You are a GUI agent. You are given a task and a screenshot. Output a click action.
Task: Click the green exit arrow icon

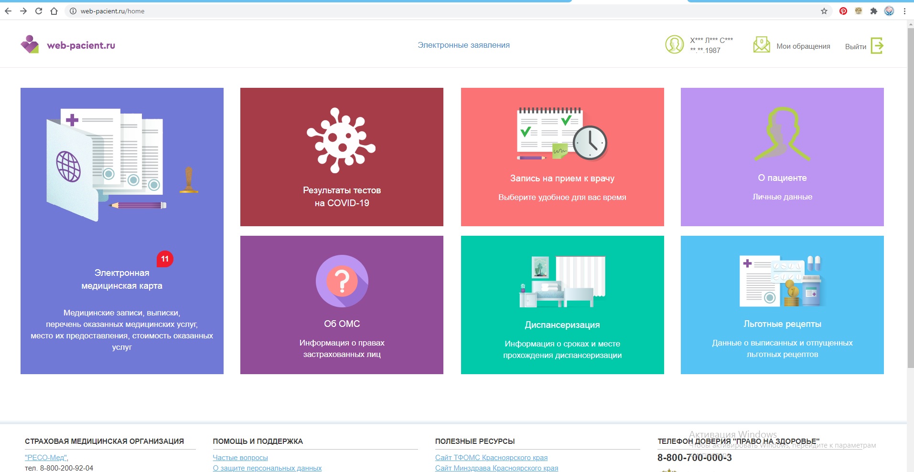pyautogui.click(x=877, y=46)
